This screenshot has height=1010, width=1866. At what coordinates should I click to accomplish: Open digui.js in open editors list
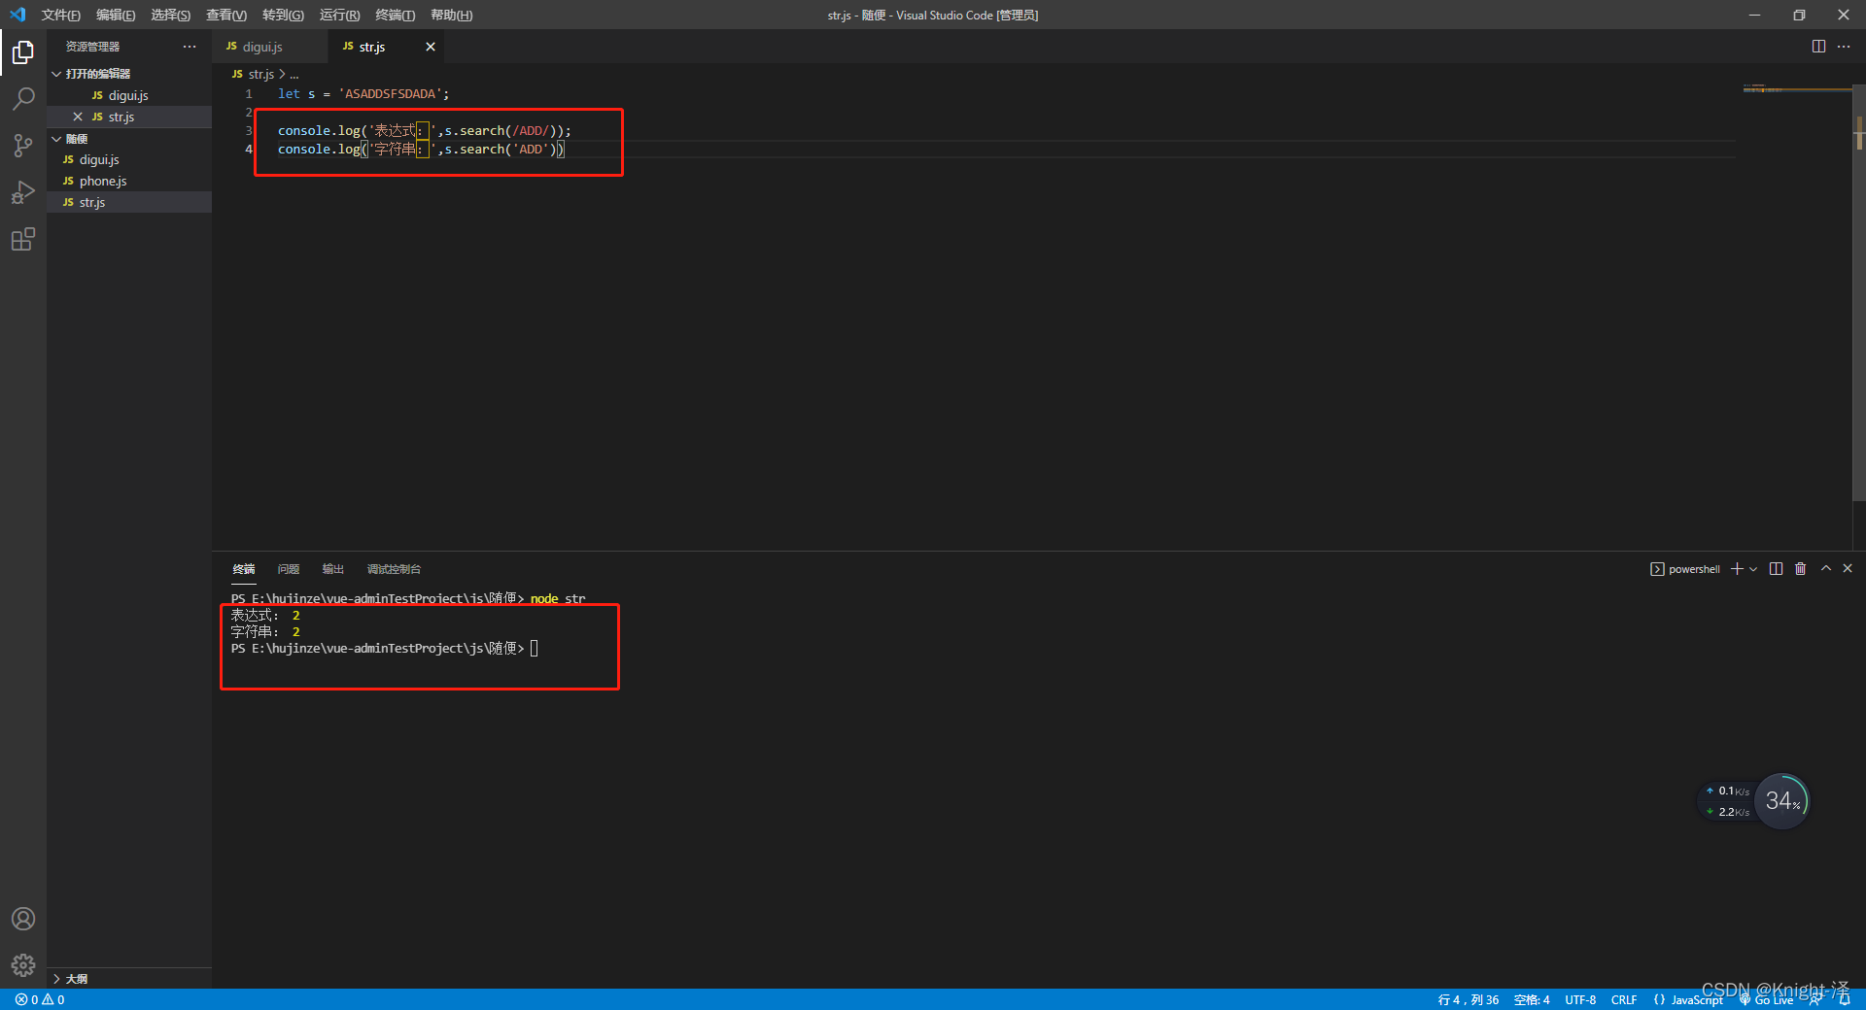point(129,95)
